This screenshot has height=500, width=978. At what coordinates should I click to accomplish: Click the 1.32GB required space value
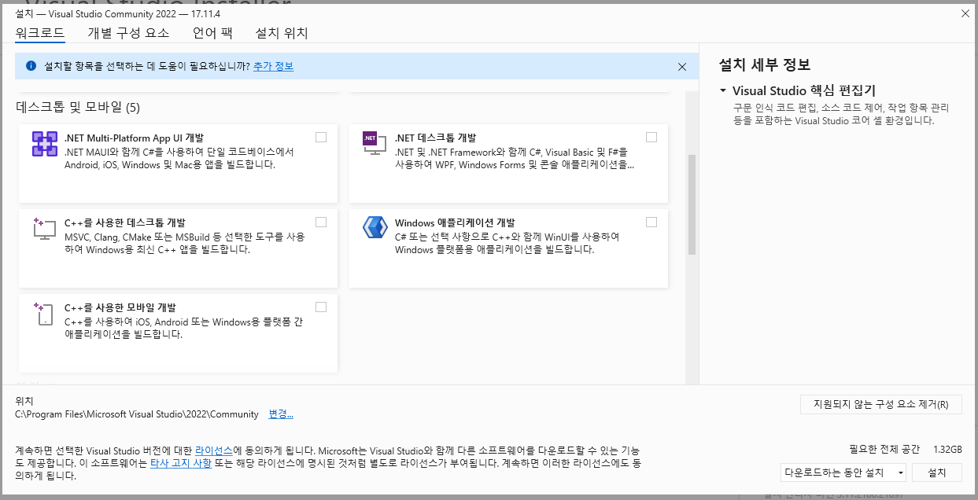[x=947, y=450]
